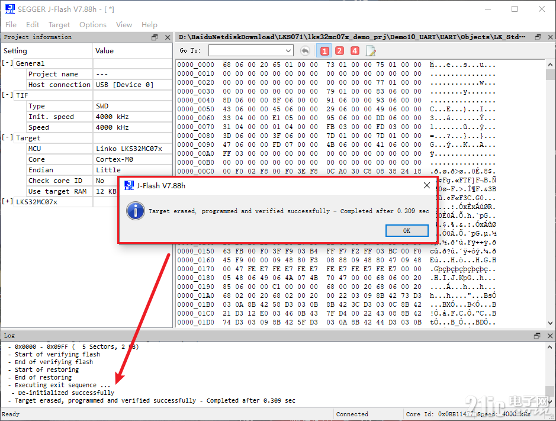Click the file path title of hex panel

click(x=352, y=37)
